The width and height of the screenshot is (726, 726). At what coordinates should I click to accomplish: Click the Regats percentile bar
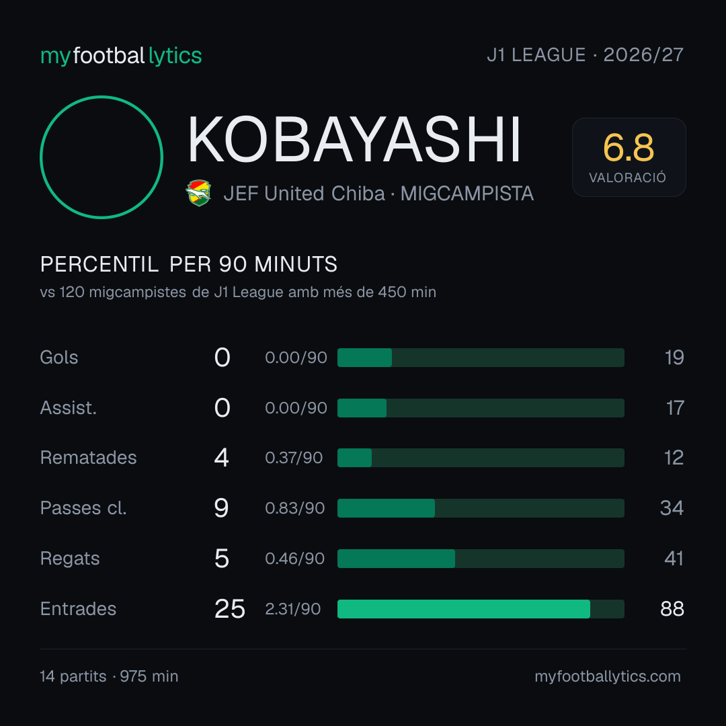click(481, 559)
